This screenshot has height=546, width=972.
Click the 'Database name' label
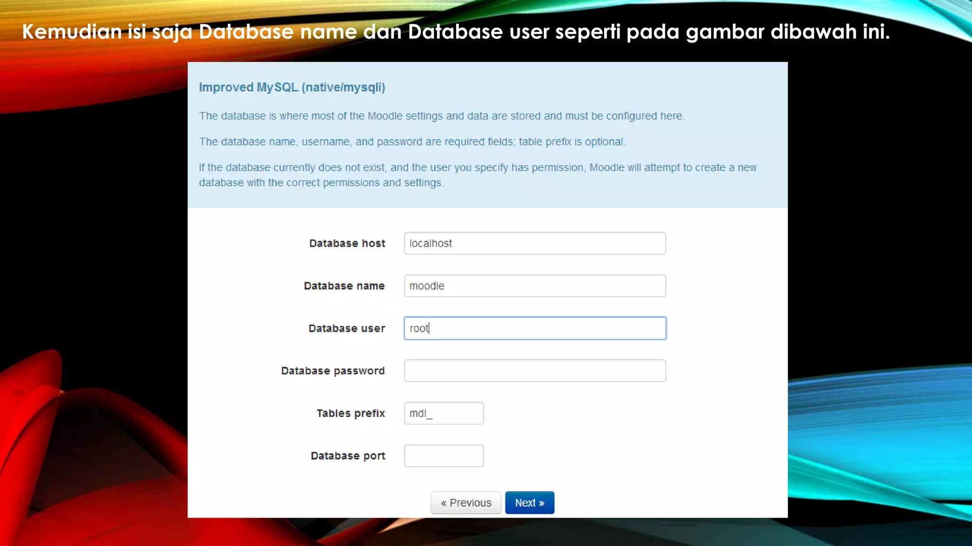point(344,286)
